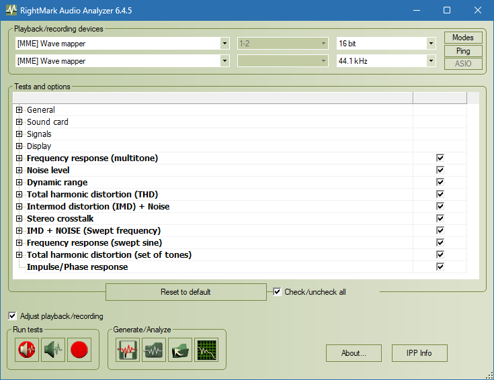
Task: Run the playback-only test (red speaker icon)
Action: (27, 350)
